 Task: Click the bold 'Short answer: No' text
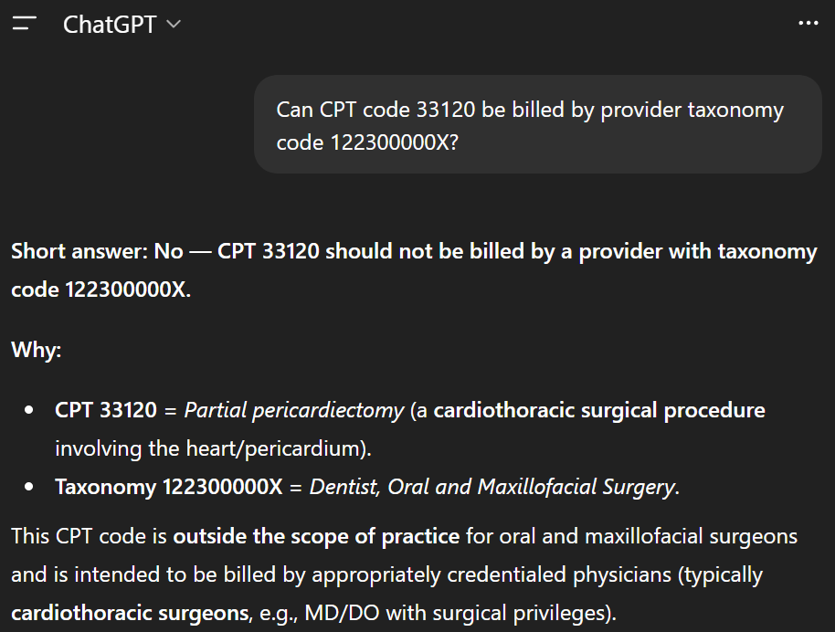[97, 251]
